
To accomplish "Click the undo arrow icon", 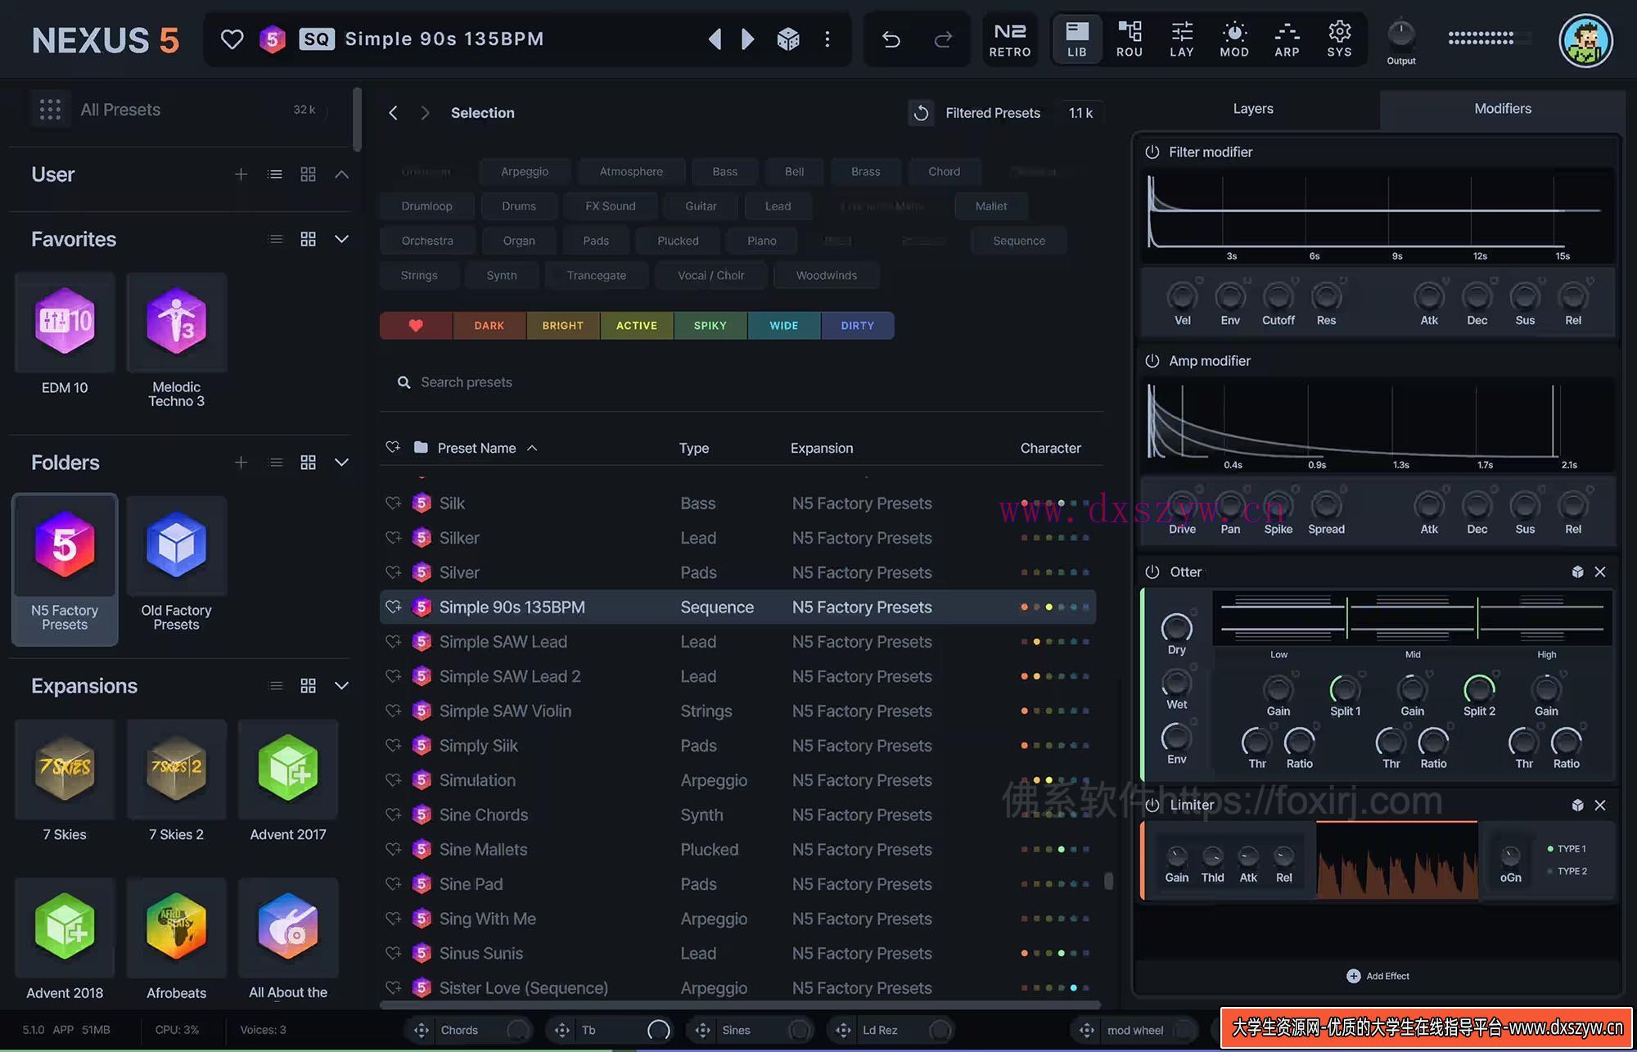I will (x=891, y=38).
